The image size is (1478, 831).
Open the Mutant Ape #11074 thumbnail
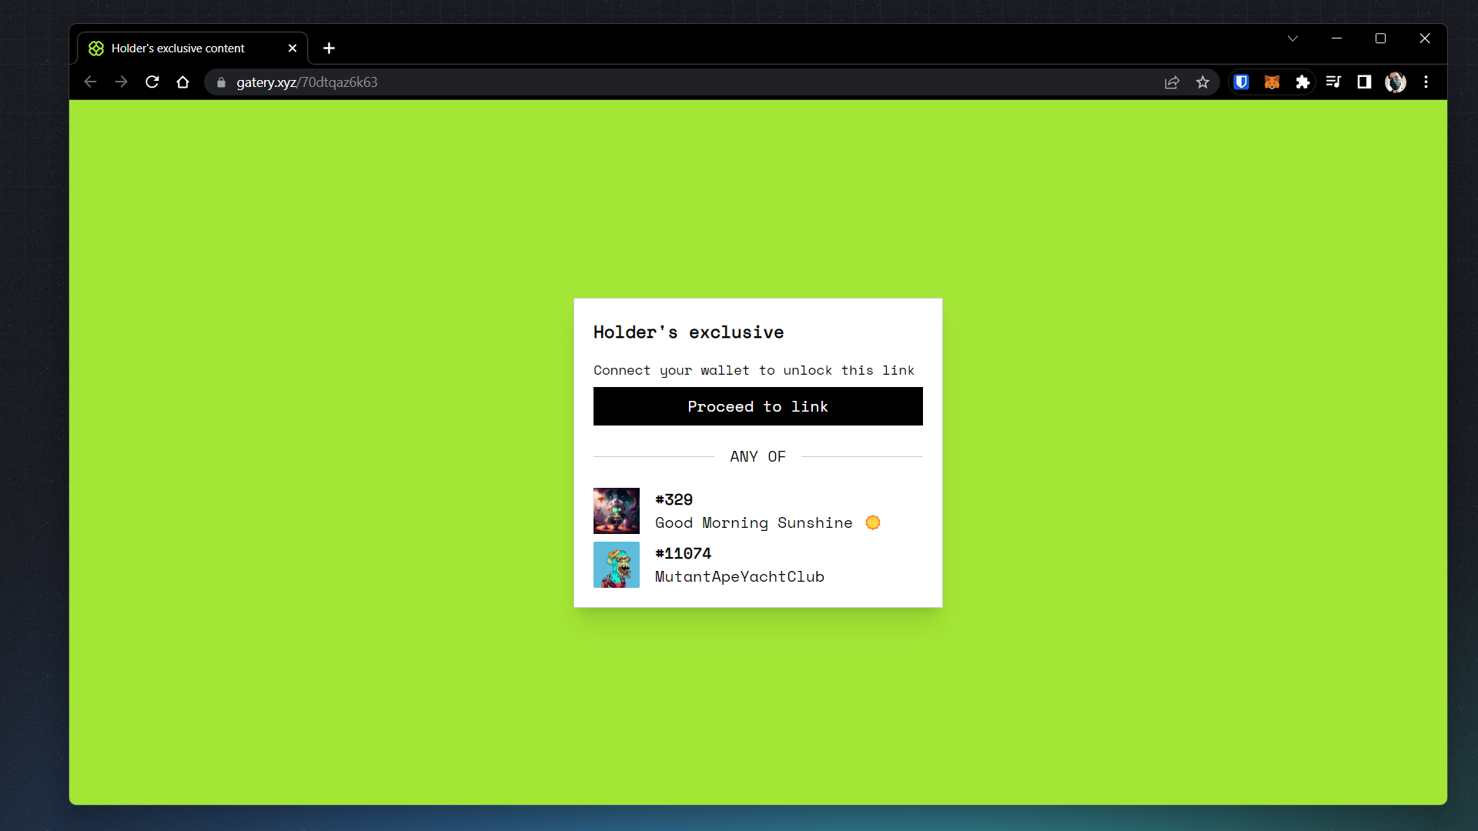click(x=616, y=565)
